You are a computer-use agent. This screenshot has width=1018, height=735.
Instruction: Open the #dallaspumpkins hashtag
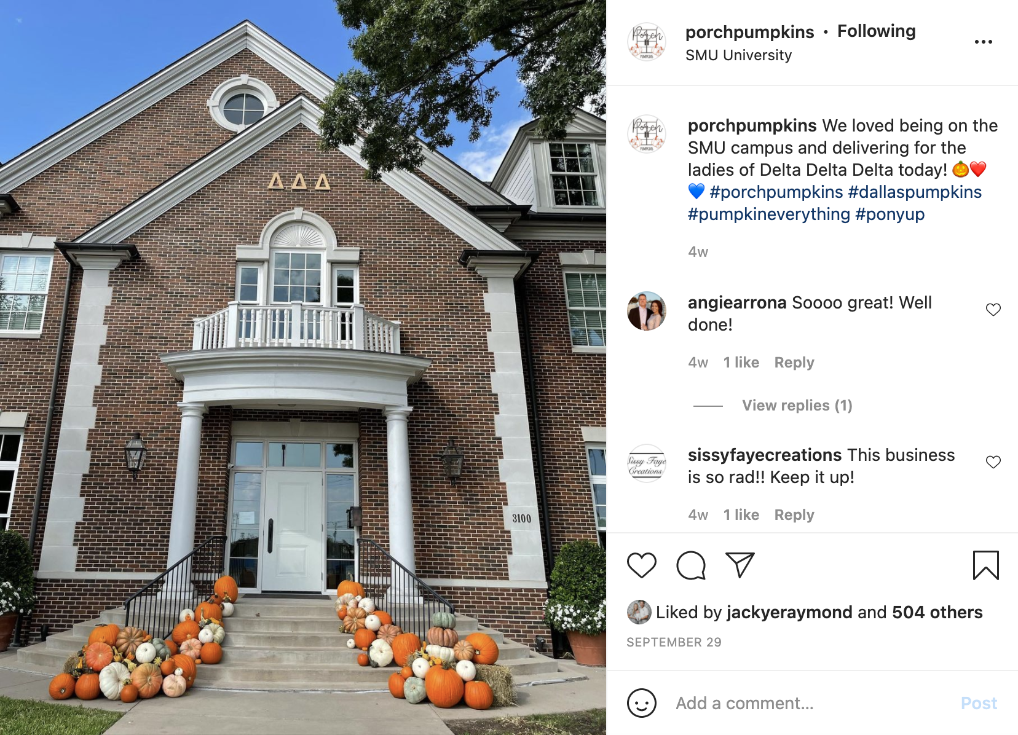pyautogui.click(x=915, y=192)
